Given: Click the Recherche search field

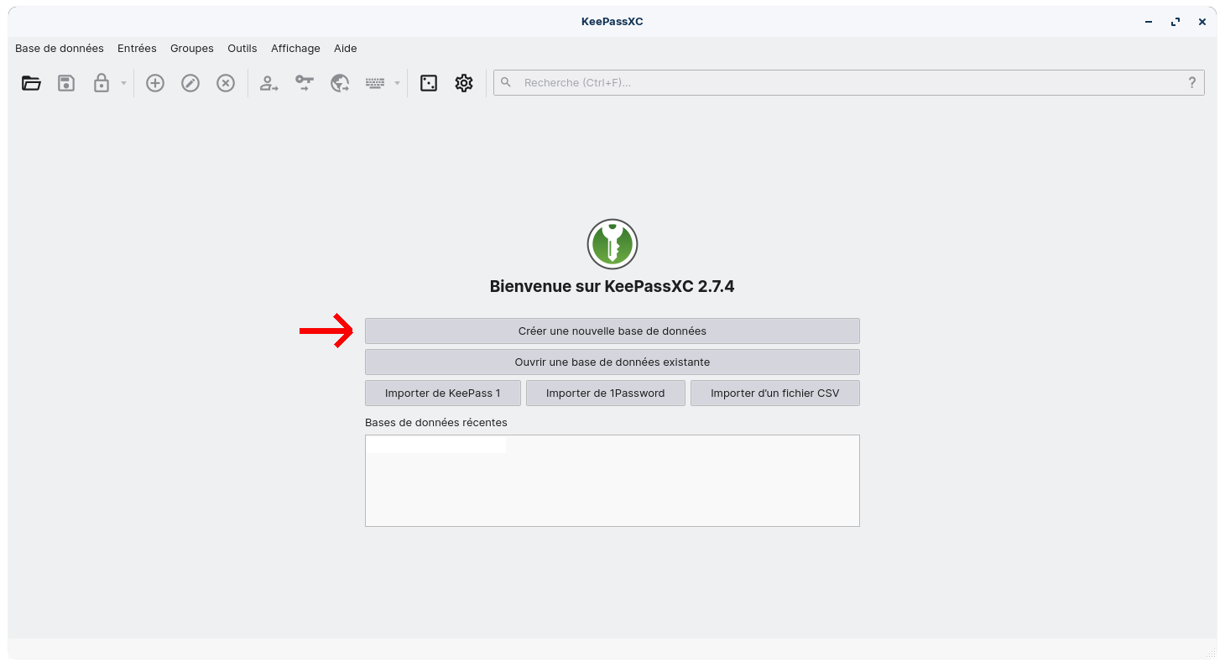Looking at the screenshot, I should click(839, 82).
